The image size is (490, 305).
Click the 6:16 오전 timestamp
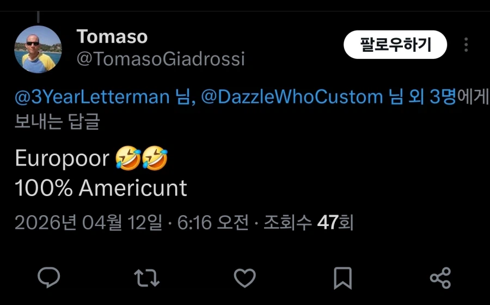click(213, 222)
